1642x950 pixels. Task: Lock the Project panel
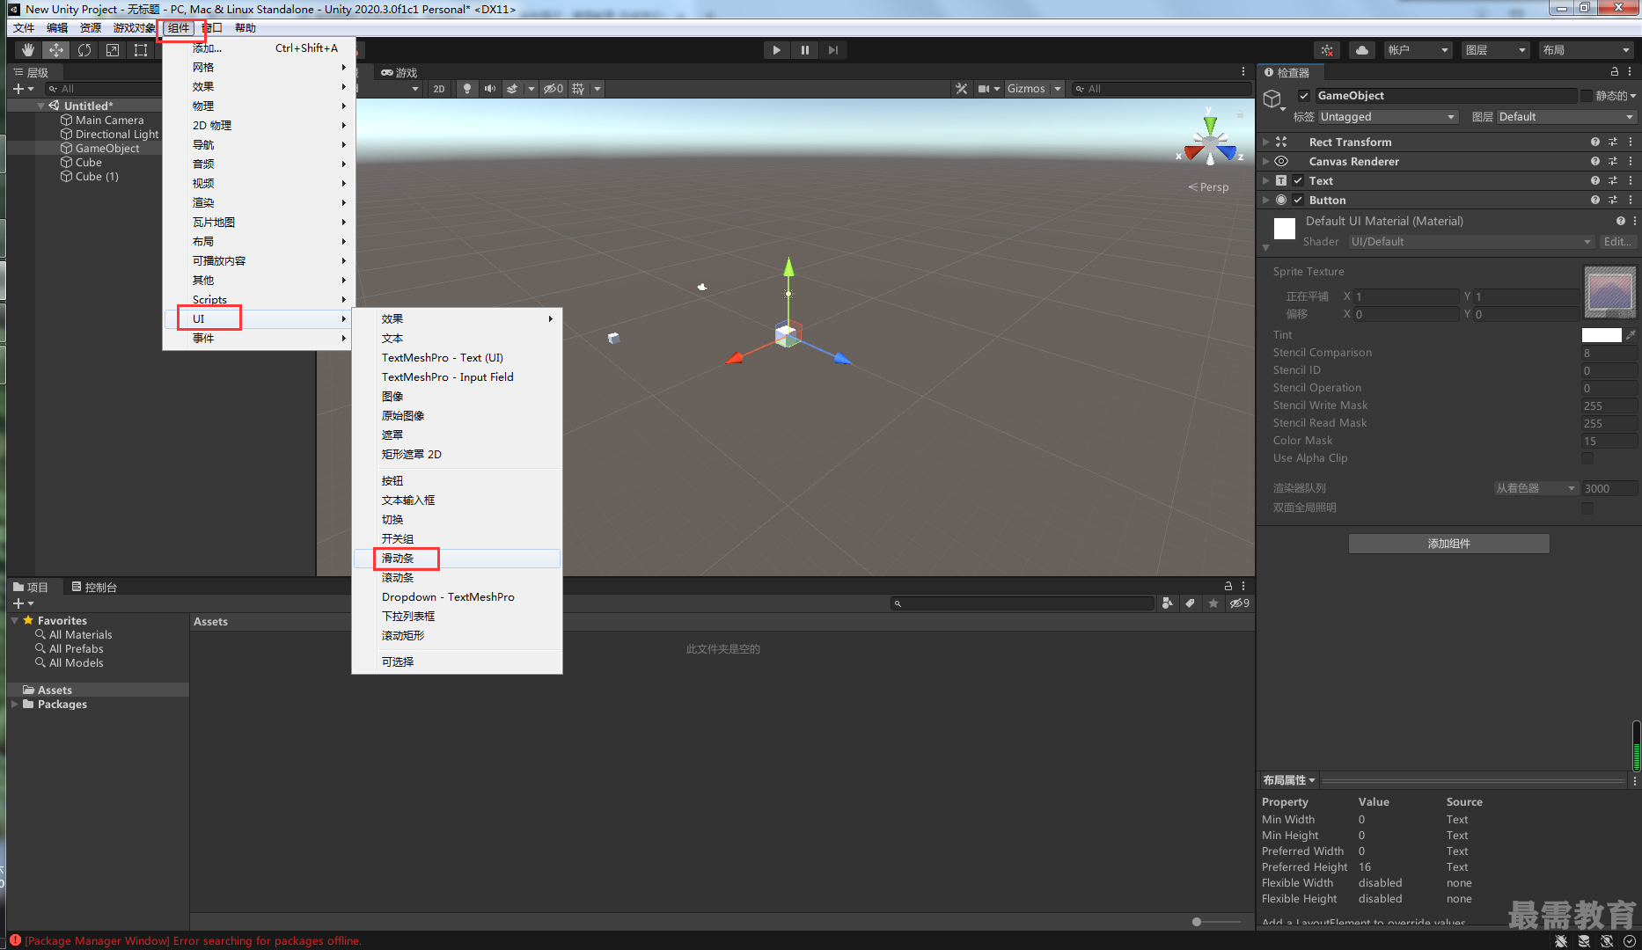point(1228,586)
